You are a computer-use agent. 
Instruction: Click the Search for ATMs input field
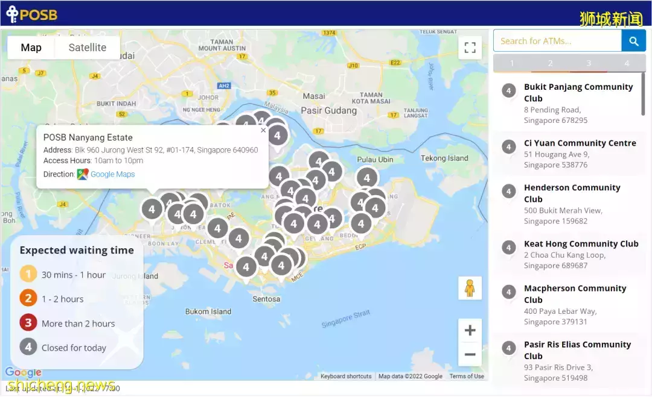point(558,41)
